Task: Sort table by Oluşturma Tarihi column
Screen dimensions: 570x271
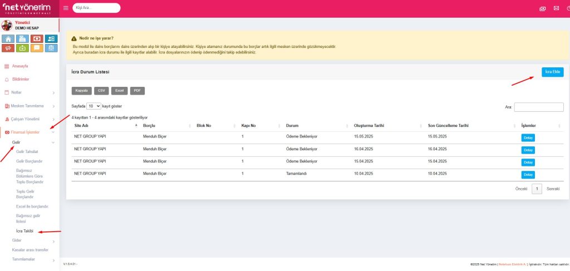Action: tap(369, 126)
